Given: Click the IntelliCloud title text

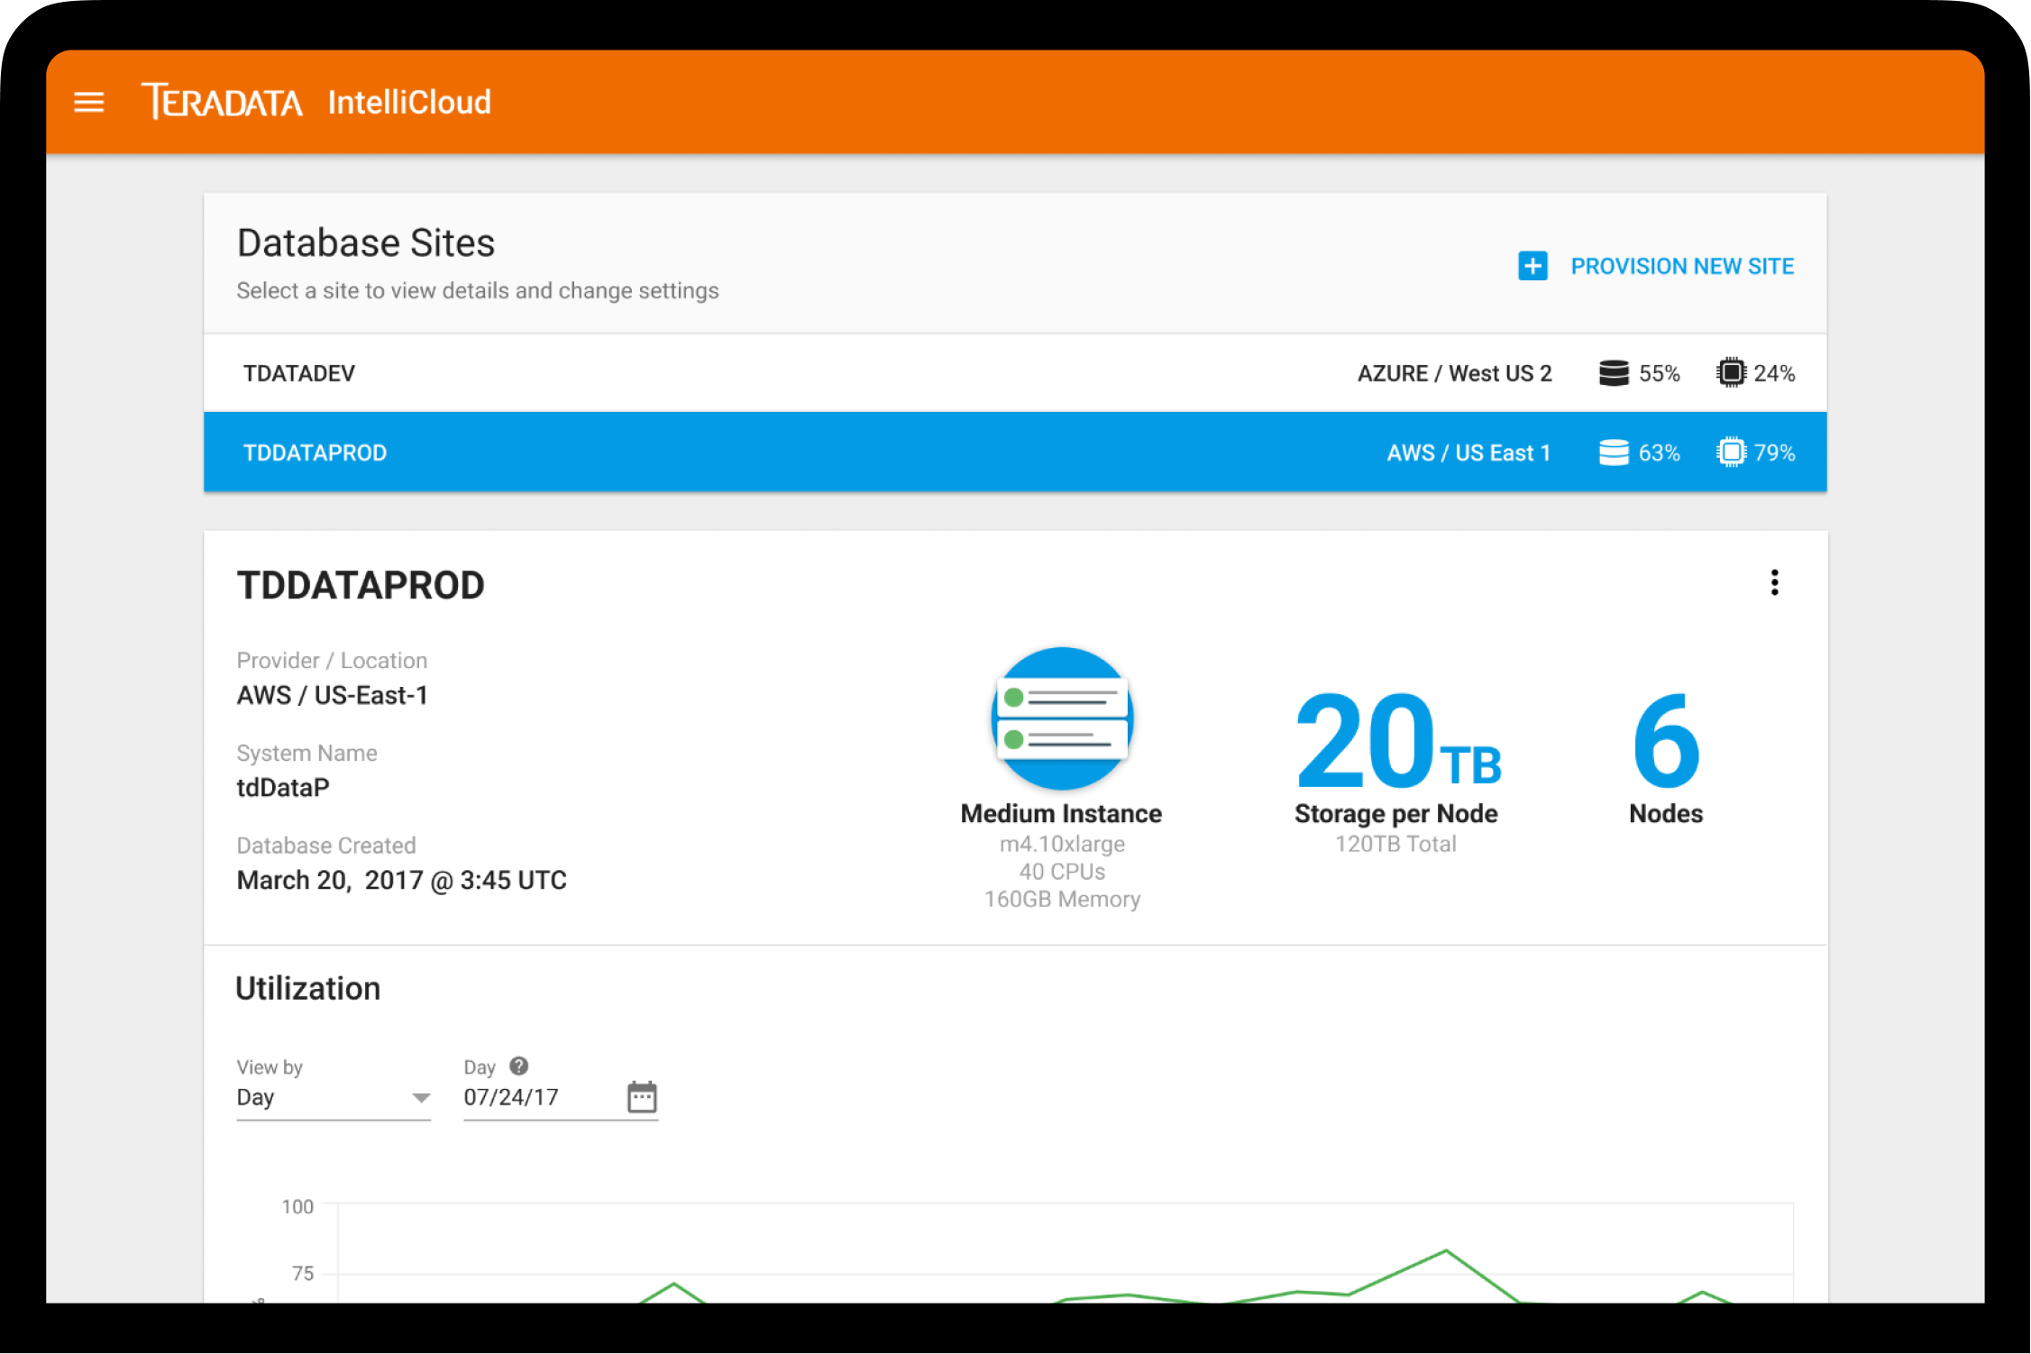Looking at the screenshot, I should (x=409, y=102).
